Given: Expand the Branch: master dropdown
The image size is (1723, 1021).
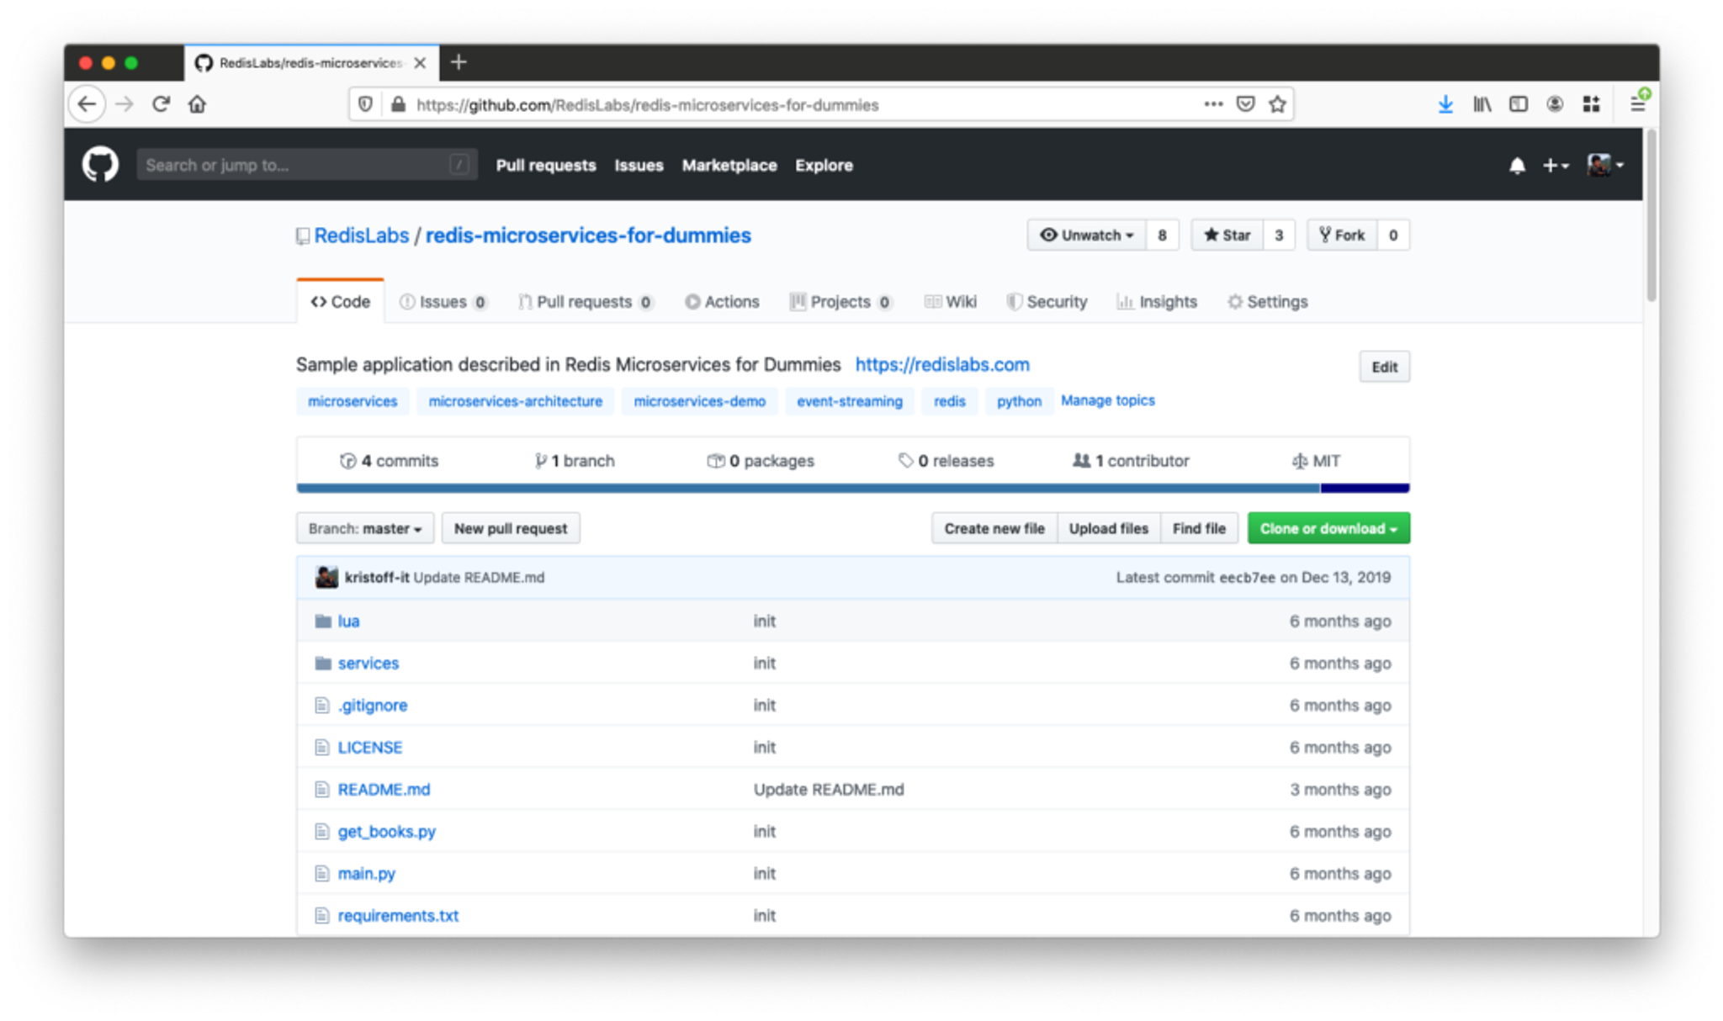Looking at the screenshot, I should tap(364, 528).
